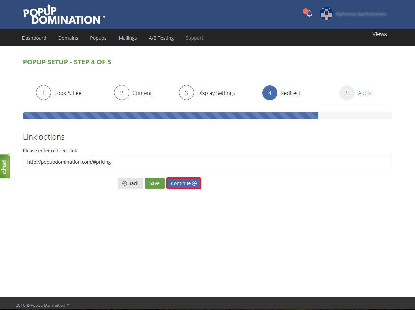Click the Apply step label

(x=365, y=93)
